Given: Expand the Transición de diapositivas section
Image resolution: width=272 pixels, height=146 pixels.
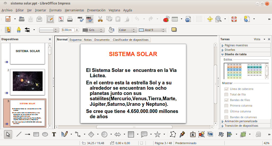Looking at the screenshot, I should 241,126.
